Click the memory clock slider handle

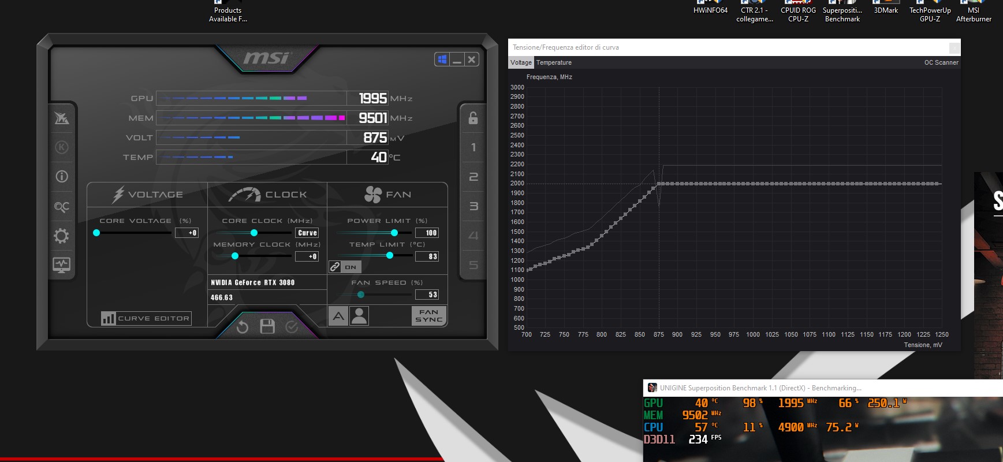tap(235, 256)
